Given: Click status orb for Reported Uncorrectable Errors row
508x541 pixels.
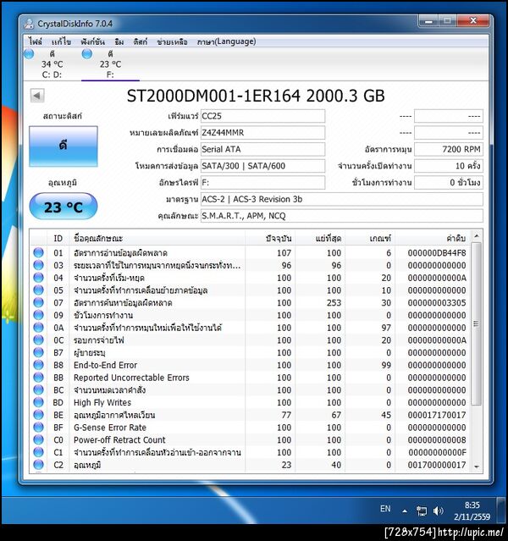Looking at the screenshot, I should point(39,377).
